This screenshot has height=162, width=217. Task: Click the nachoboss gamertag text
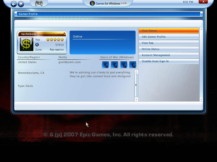29,34
